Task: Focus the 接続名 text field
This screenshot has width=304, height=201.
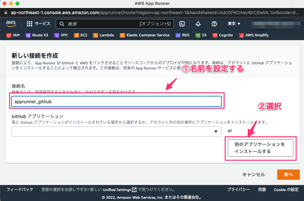Action: pyautogui.click(x=116, y=102)
